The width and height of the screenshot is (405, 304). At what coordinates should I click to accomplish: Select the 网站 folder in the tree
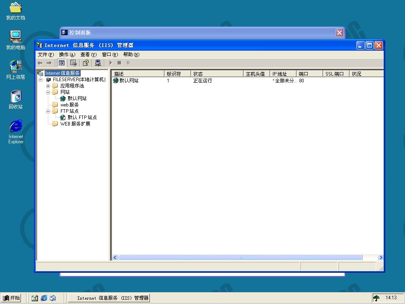[x=65, y=92]
